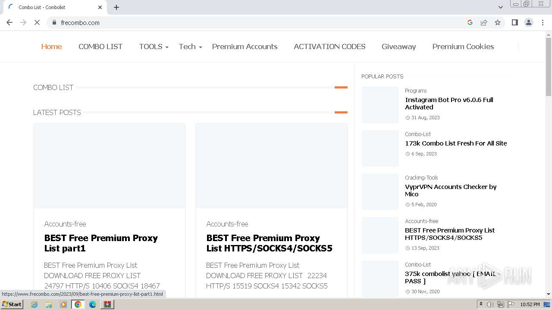Open network tray icon
Screen dimensions: 552x310
point(501,304)
